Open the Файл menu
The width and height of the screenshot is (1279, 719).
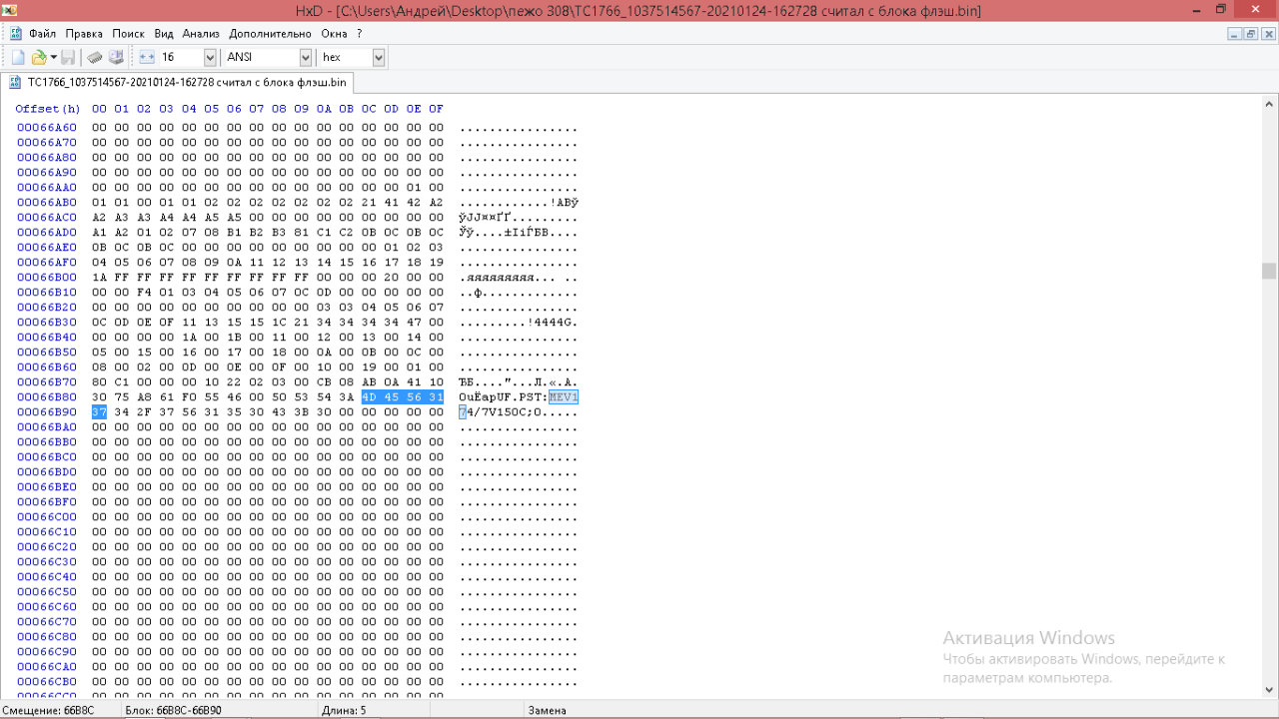[42, 33]
